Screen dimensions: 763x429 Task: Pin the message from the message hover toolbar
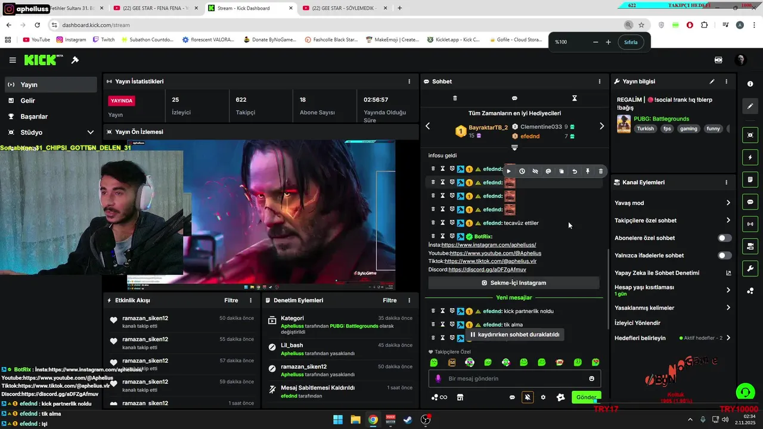coord(588,172)
